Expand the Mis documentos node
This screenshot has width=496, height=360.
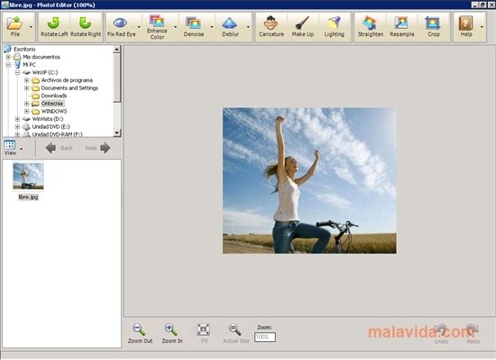click(8, 57)
